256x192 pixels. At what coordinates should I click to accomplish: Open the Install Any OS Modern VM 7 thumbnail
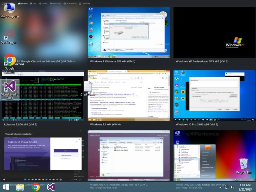tap(129, 155)
